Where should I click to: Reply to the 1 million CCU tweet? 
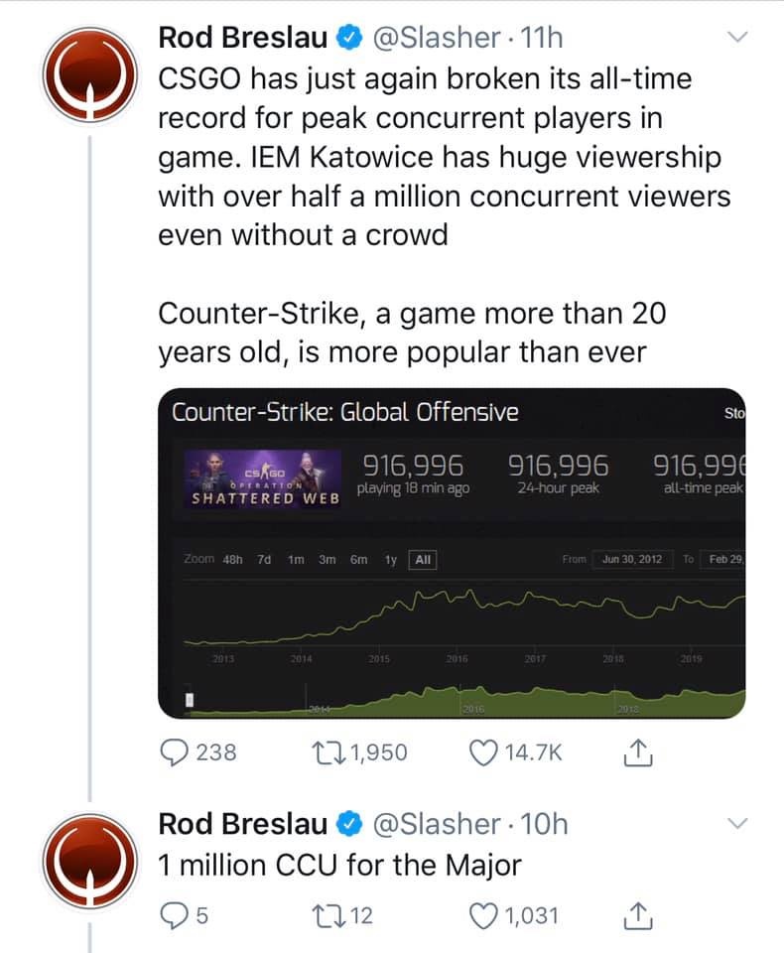tap(175, 914)
